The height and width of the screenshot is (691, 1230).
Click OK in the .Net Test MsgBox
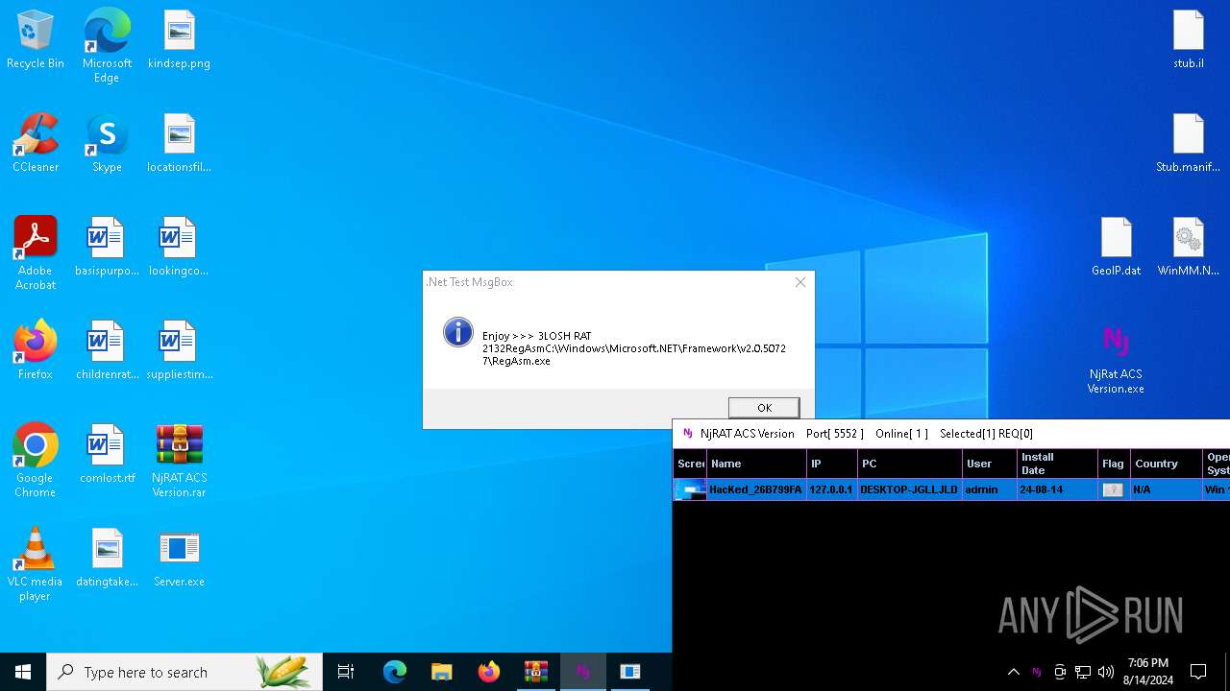coord(764,408)
